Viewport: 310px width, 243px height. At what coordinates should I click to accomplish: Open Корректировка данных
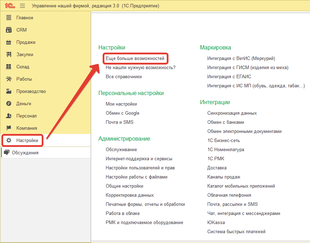click(130, 195)
